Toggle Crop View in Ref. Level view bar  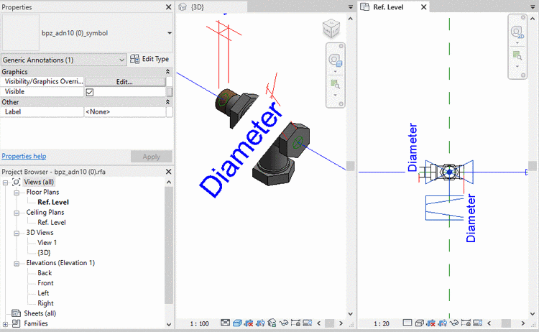pos(430,323)
